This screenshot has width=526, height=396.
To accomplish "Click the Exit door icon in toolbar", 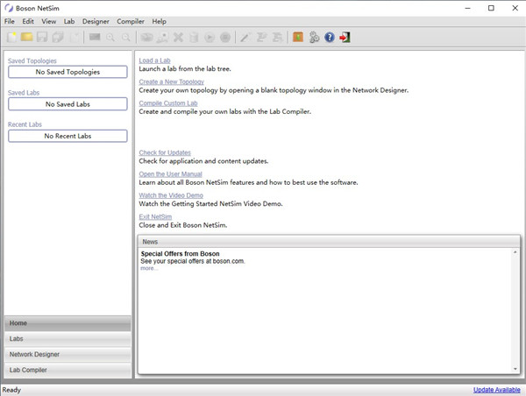I will (345, 38).
